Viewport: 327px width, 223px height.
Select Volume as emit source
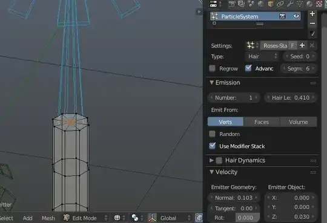coord(299,122)
